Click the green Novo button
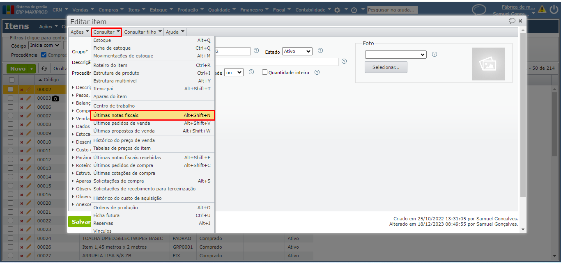Screen dimensions: 561x263 click(18, 69)
